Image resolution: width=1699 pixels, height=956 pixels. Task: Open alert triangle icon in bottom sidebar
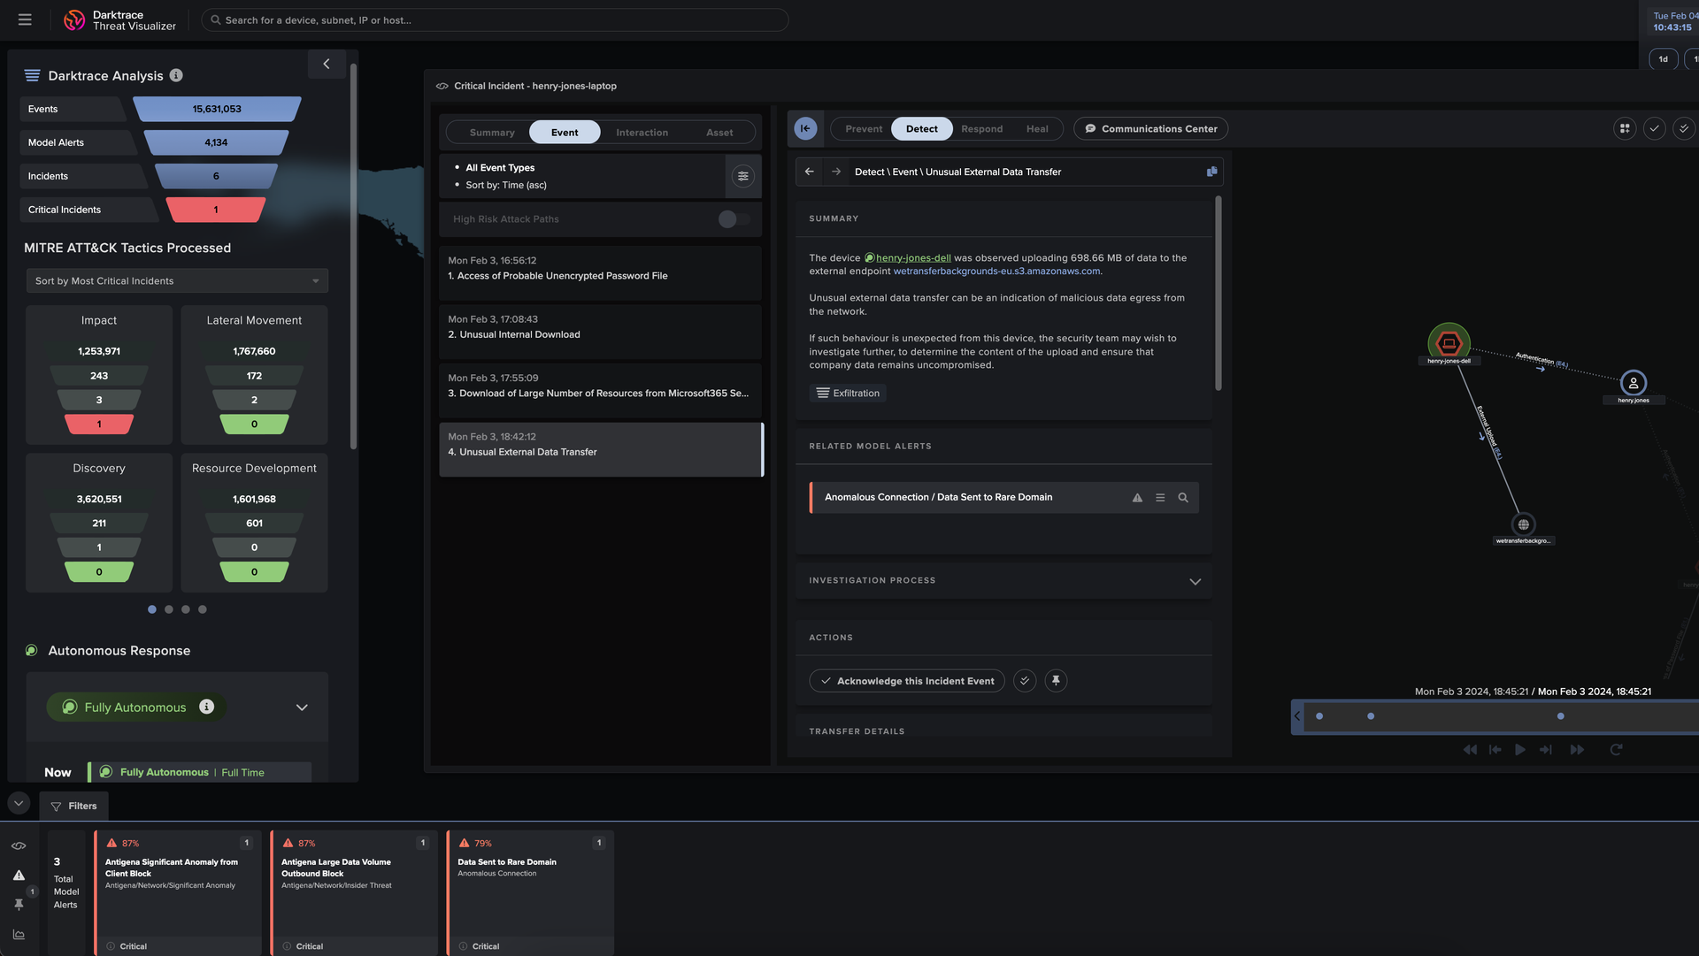pyautogui.click(x=19, y=876)
